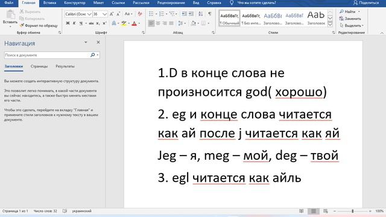
Task: Click the lightbulb Tell Me icon
Action: (232, 2)
